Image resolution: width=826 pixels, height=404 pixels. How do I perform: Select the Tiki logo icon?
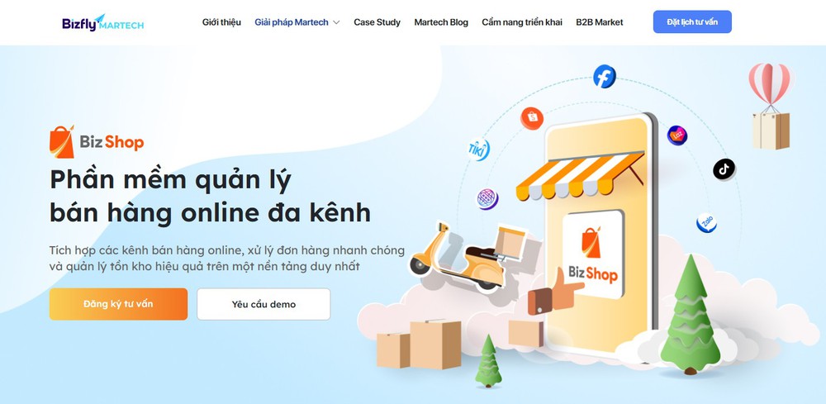[x=479, y=150]
